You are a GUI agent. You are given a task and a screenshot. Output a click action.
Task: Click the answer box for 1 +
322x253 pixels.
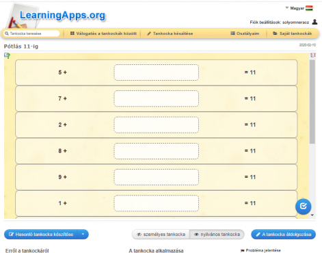coord(157,203)
